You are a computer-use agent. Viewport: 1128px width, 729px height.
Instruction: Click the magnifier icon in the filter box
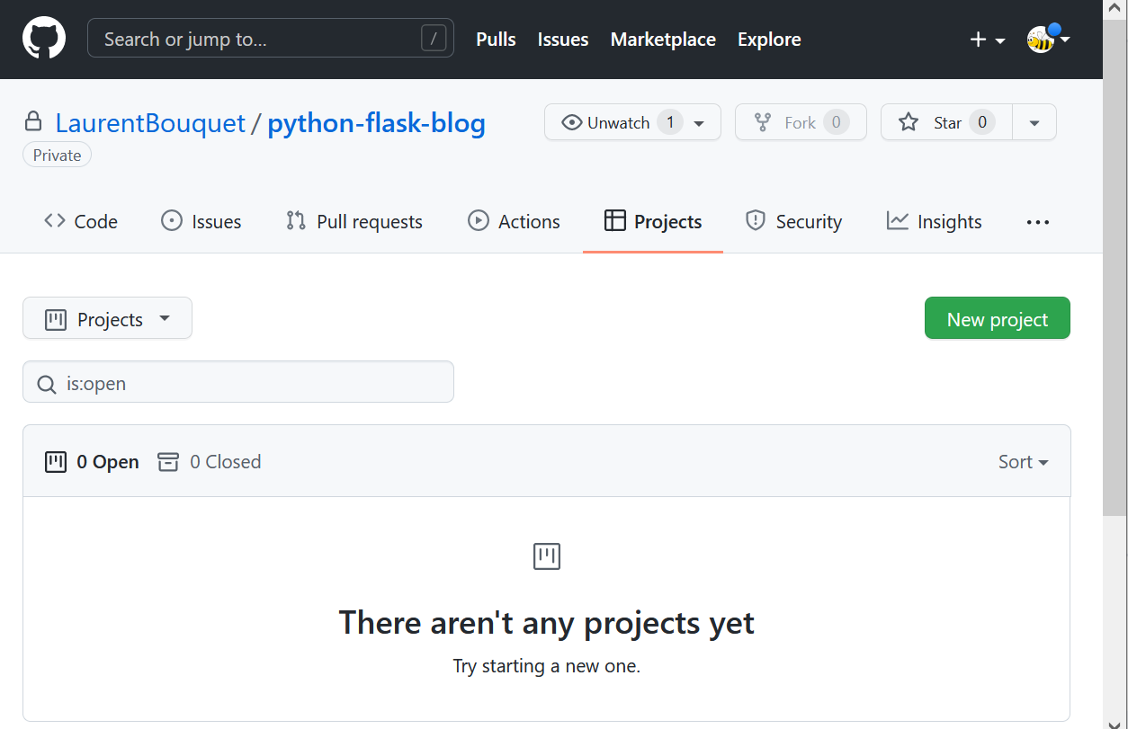[x=47, y=384]
